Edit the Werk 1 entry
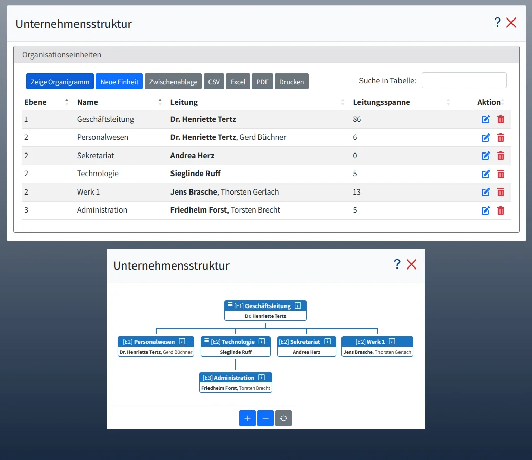This screenshot has width=532, height=460. (x=486, y=192)
